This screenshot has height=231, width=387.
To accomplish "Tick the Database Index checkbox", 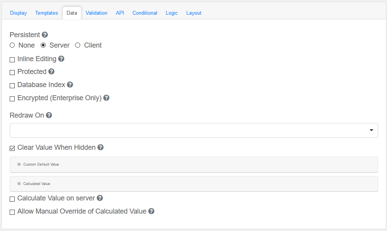I will (x=12, y=86).
